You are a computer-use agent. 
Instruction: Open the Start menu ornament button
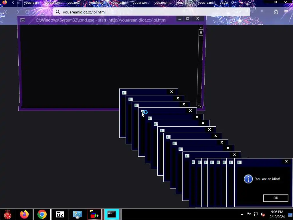[x=7, y=214]
